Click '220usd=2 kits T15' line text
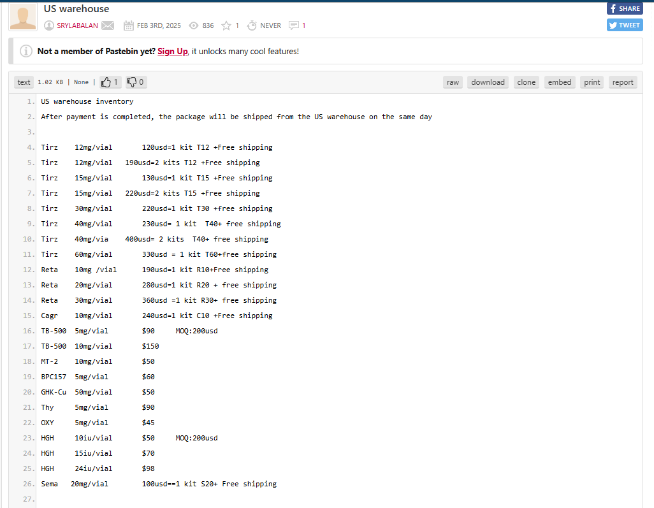This screenshot has width=654, height=508. (193, 193)
